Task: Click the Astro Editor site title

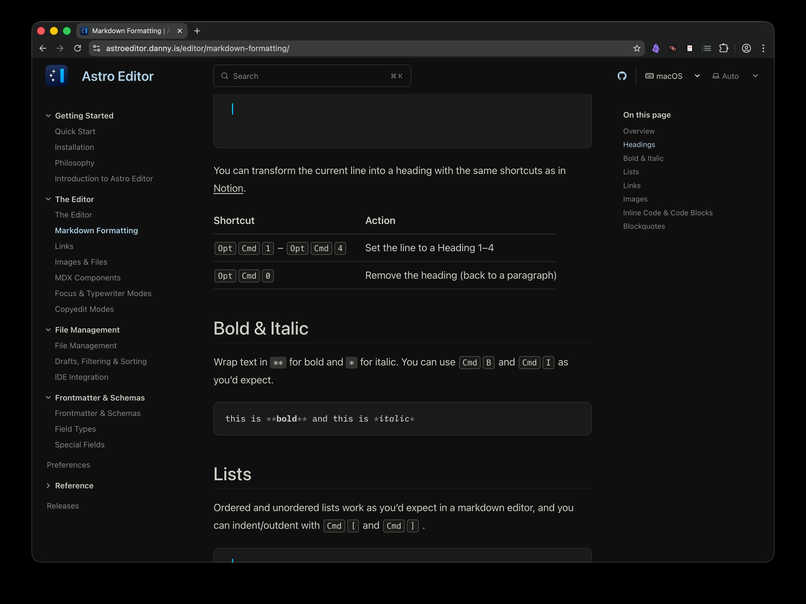Action: tap(118, 76)
